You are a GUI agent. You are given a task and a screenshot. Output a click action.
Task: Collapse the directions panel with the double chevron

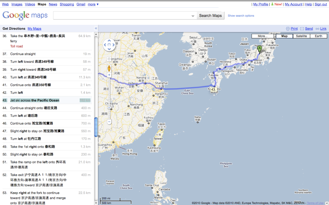tap(96, 29)
